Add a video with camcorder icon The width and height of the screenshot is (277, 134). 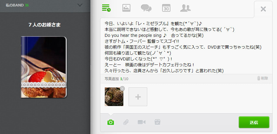tap(142, 122)
